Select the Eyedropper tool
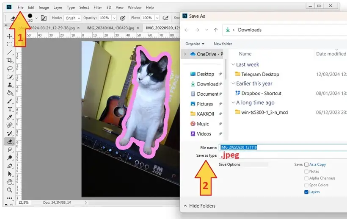The image size is (347, 219). tap(9, 117)
